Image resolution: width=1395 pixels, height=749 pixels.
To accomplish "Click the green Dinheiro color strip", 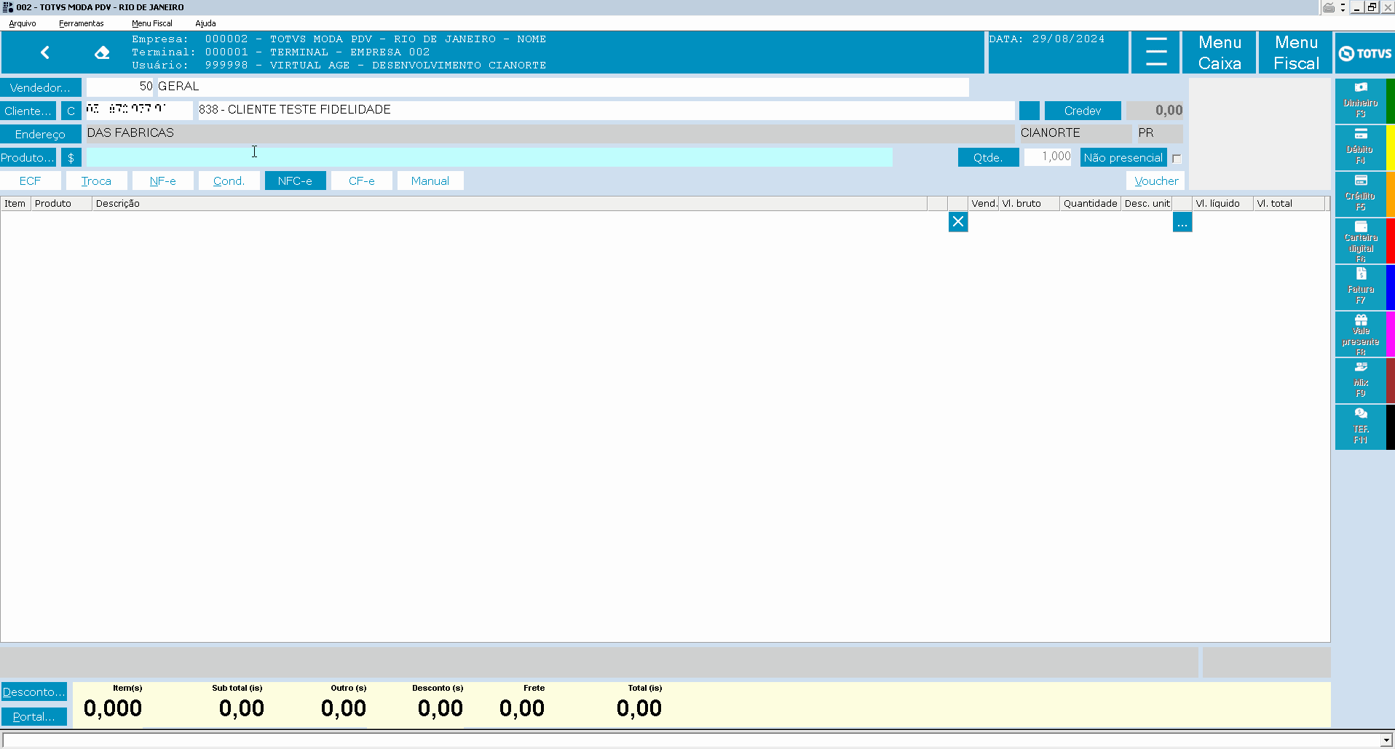I will [x=1391, y=100].
